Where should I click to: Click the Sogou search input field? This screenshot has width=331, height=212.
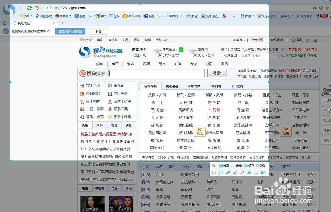pos(156,73)
